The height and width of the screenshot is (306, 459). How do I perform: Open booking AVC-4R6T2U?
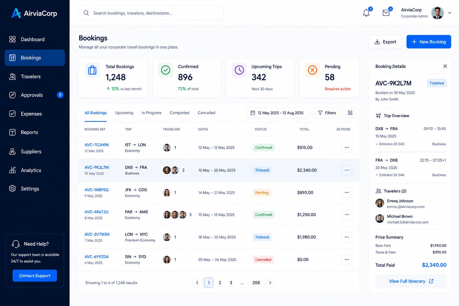click(97, 212)
